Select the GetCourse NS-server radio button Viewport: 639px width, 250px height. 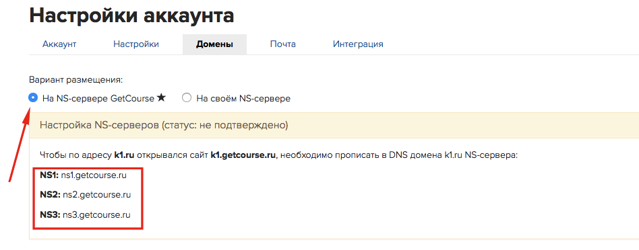[33, 98]
